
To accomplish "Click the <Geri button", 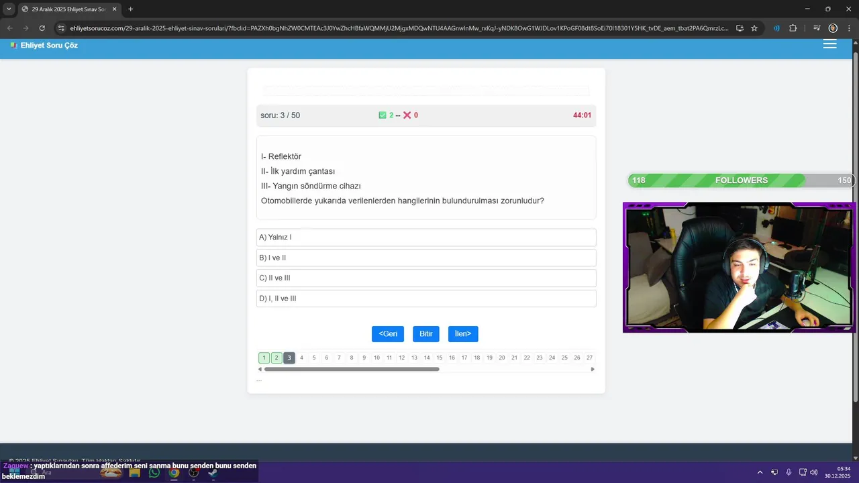I will click(x=388, y=334).
